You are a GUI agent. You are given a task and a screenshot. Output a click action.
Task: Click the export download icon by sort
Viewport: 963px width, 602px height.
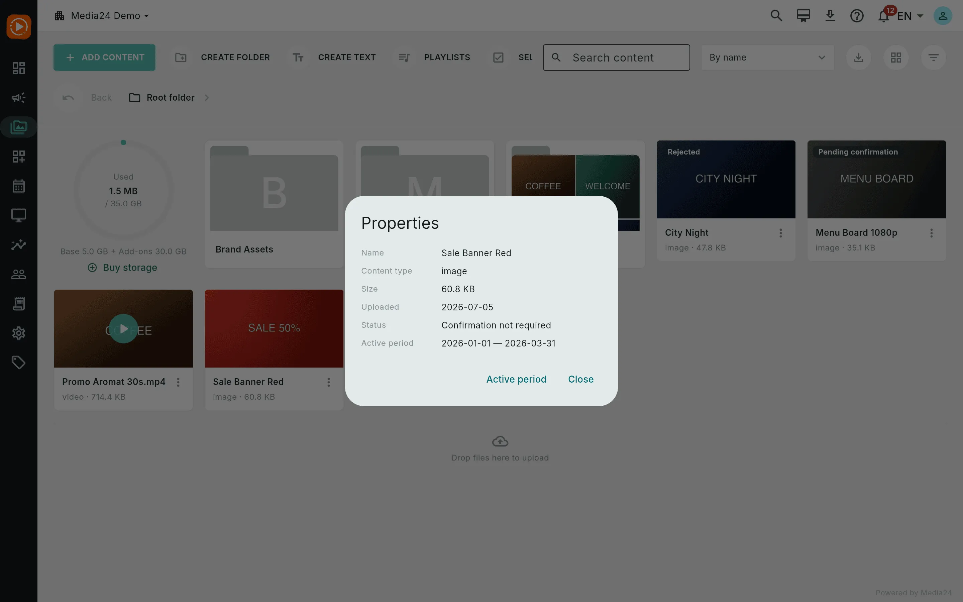tap(858, 57)
